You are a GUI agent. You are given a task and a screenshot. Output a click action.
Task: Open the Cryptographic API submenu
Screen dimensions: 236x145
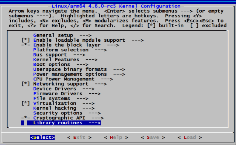click(x=69, y=118)
